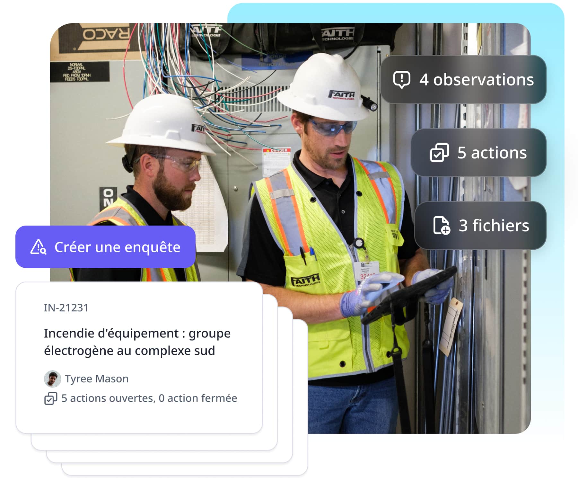The height and width of the screenshot is (482, 578).
Task: Click the "Créer une enquête" button label
Action: (117, 247)
